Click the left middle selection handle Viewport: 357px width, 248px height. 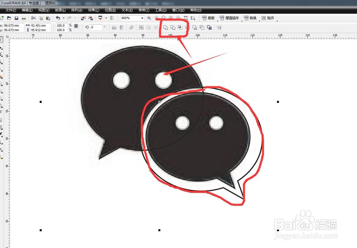pos(41,102)
